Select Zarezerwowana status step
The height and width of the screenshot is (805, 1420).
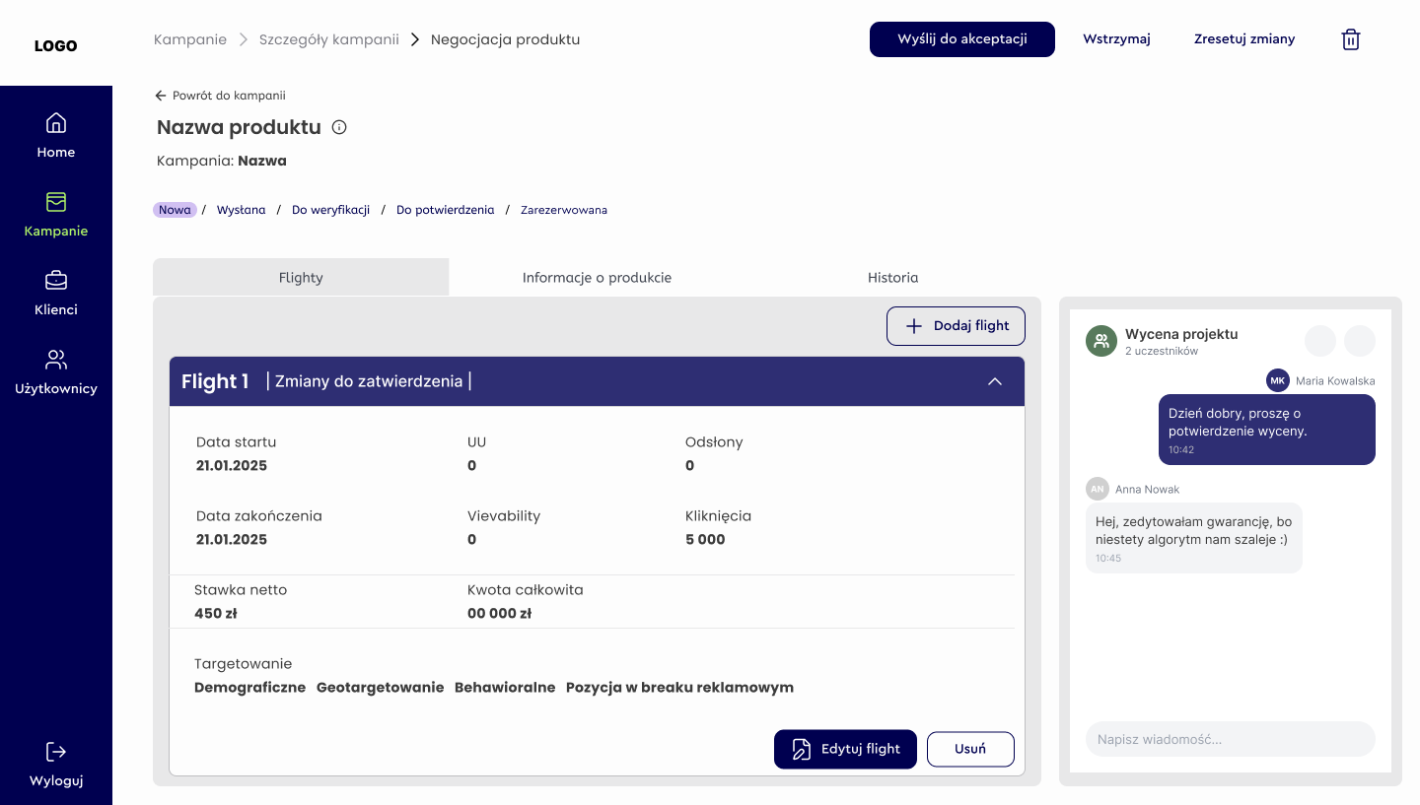[x=564, y=210]
